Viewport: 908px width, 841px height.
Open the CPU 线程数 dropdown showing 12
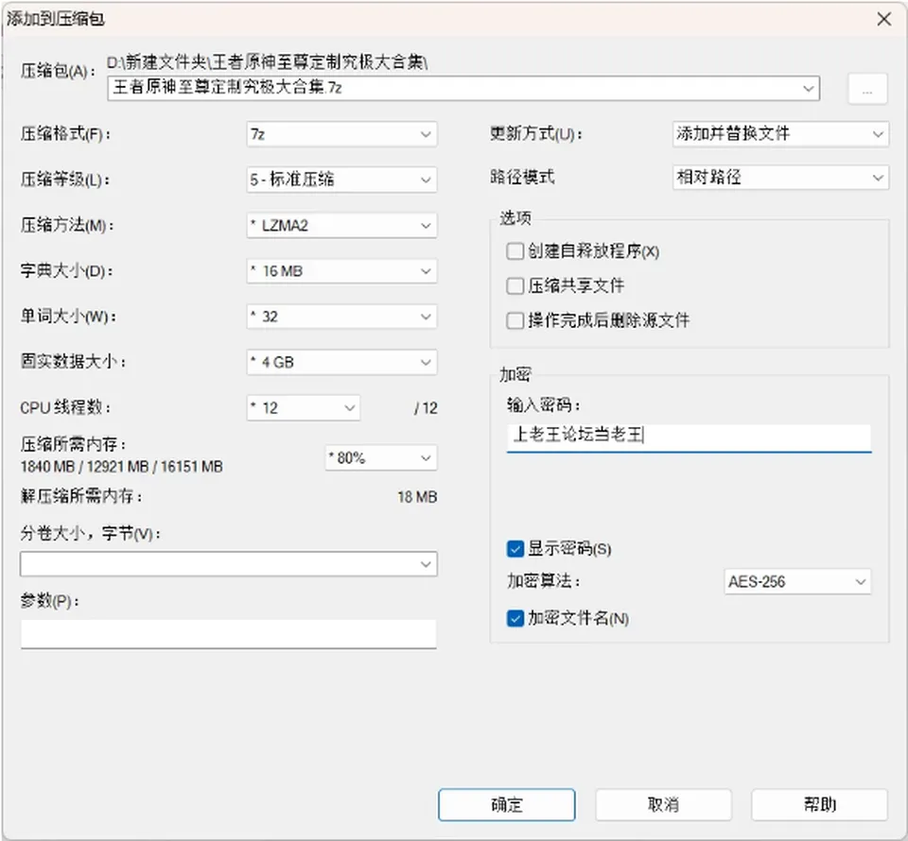(303, 408)
